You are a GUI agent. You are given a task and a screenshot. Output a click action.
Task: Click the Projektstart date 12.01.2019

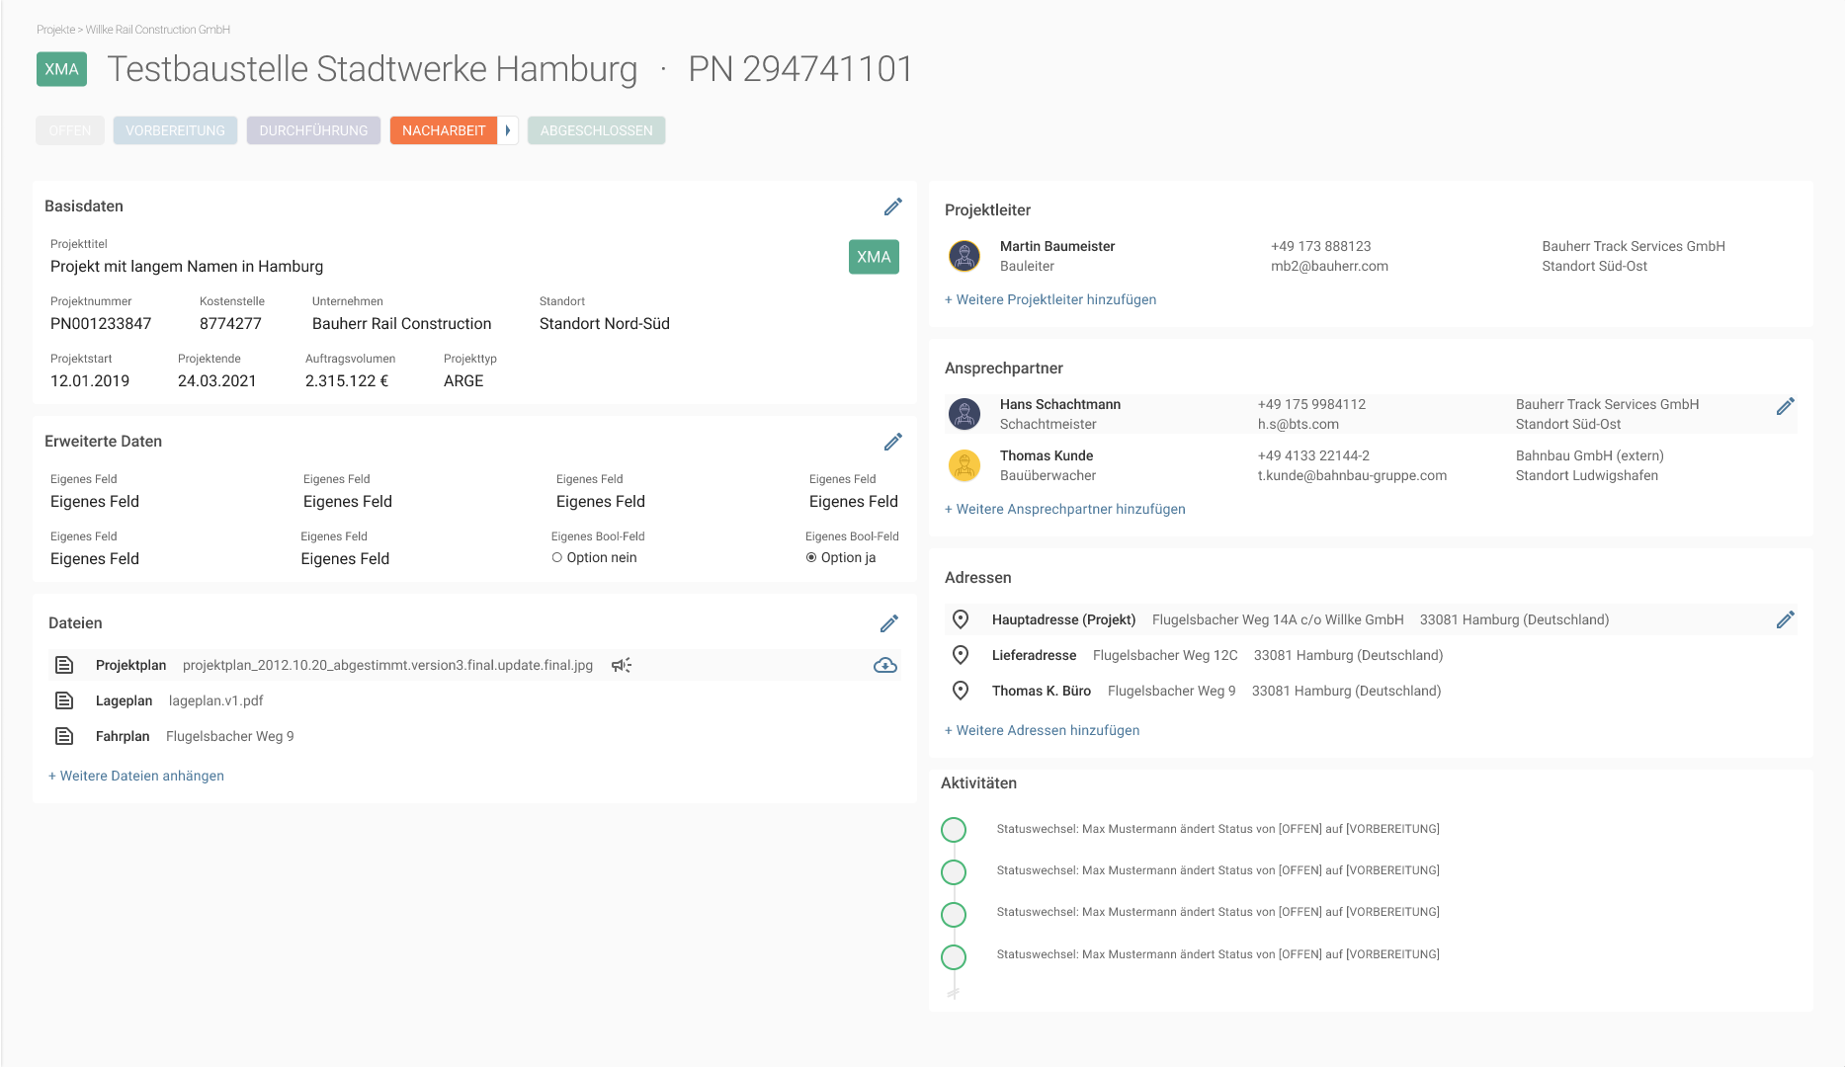(90, 381)
